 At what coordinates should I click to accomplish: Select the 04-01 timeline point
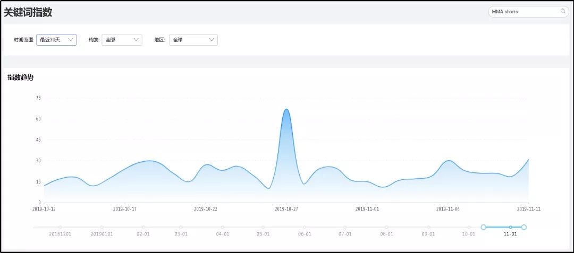(x=222, y=228)
